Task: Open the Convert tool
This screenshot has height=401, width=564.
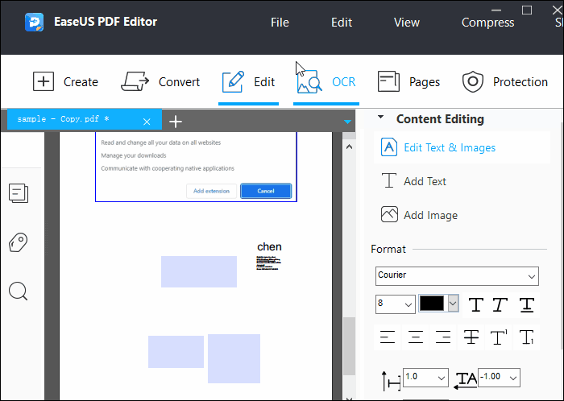Action: (160, 82)
